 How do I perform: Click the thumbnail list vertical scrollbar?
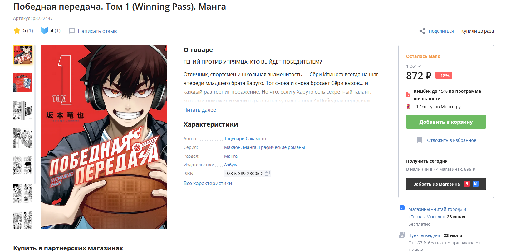tap(35, 114)
